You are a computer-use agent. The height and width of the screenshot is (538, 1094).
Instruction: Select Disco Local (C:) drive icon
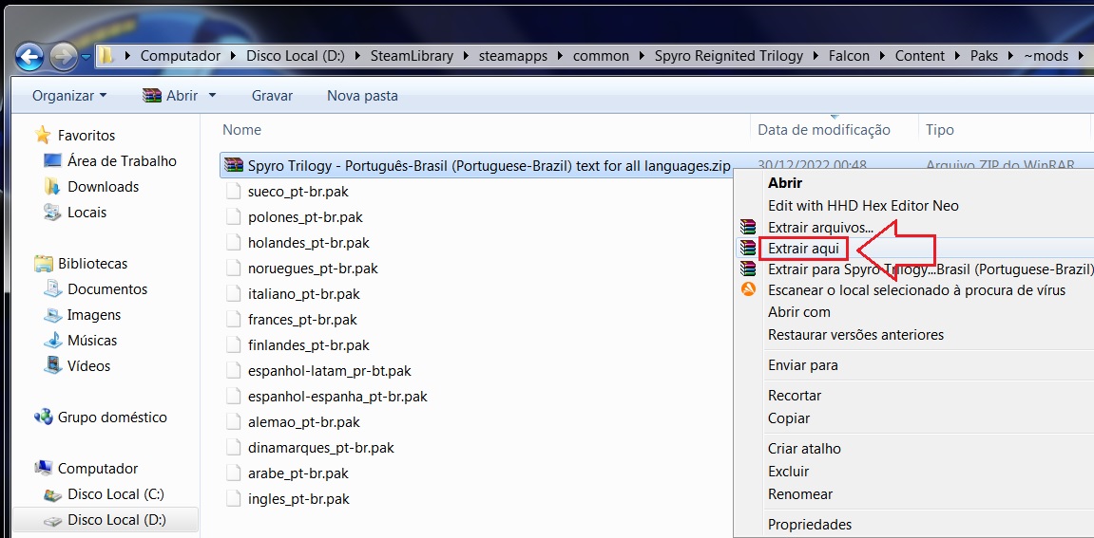53,494
